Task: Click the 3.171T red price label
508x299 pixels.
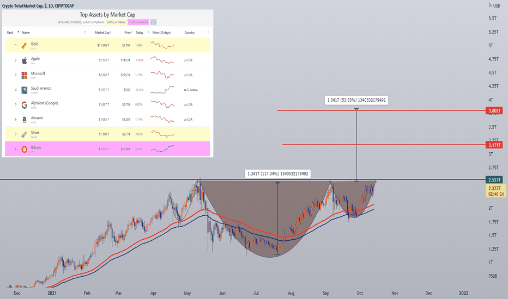Action: click(494, 145)
